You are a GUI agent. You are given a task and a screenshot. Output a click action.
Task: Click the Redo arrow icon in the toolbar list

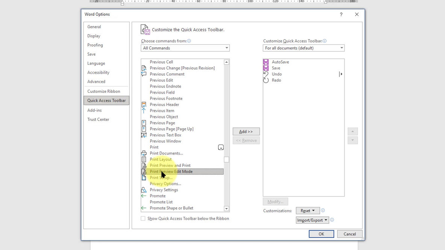(266, 80)
